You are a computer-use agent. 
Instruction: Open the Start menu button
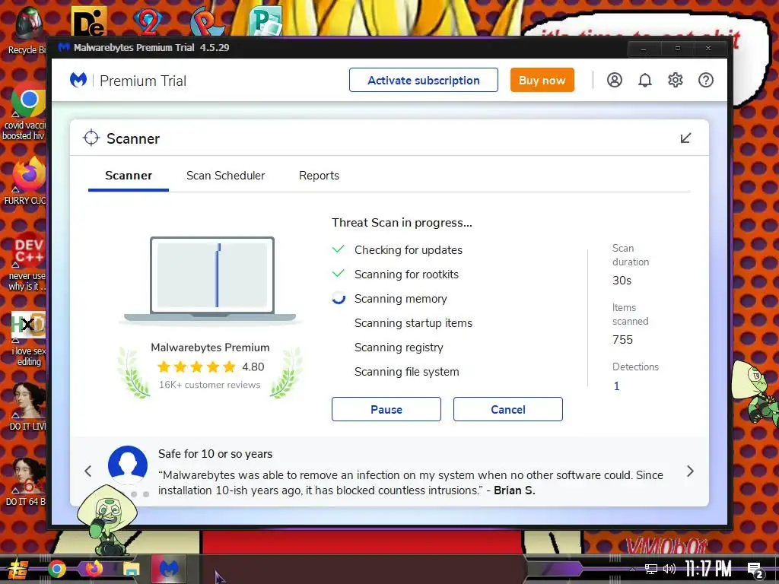[x=17, y=569]
